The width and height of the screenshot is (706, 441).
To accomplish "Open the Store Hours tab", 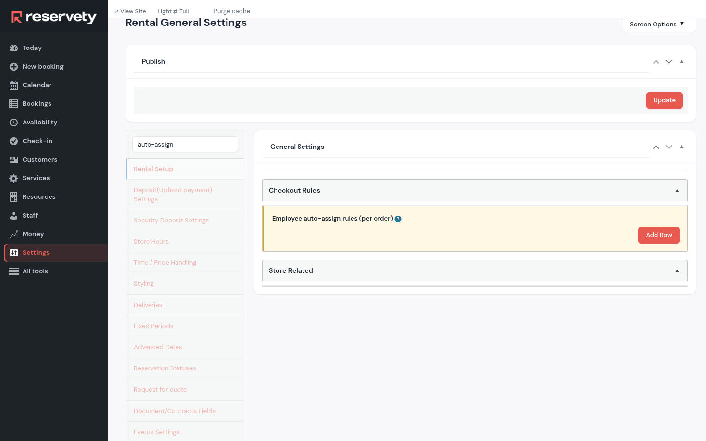I will [185, 242].
